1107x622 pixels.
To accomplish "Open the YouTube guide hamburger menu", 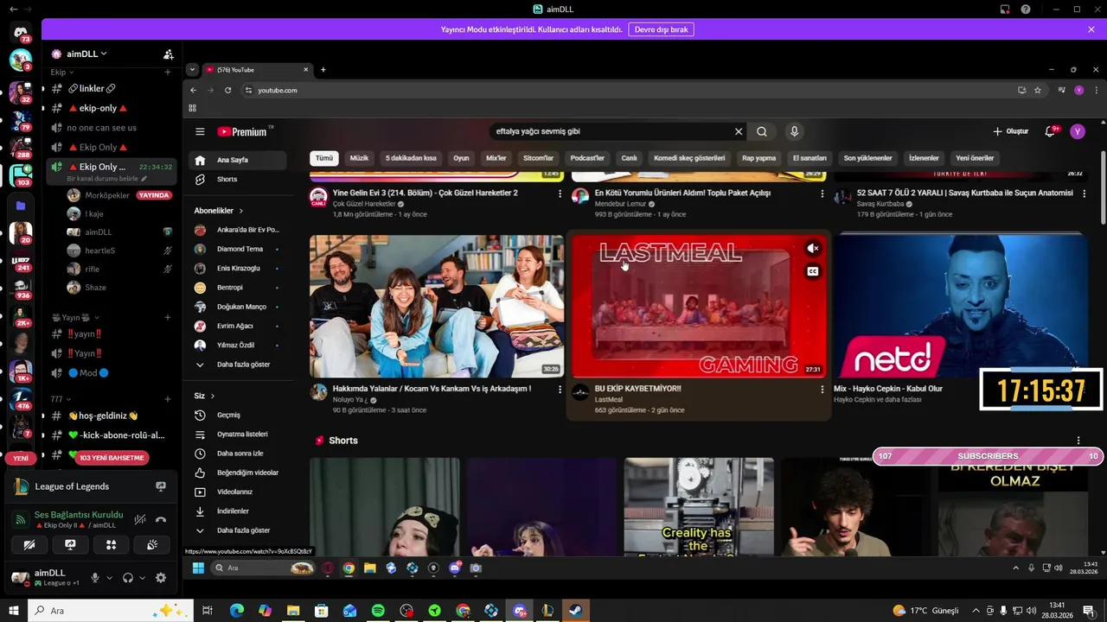I will pos(200,132).
